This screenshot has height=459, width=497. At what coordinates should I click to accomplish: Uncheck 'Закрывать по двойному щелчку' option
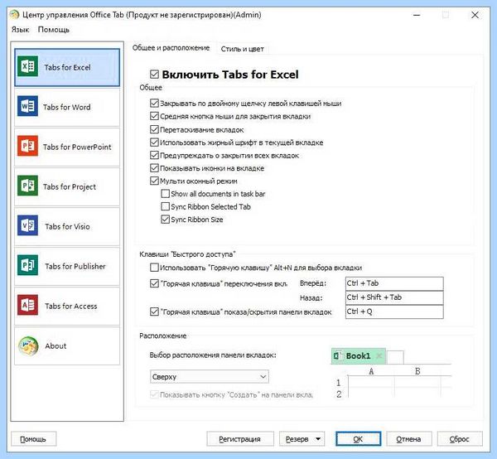[x=154, y=103]
